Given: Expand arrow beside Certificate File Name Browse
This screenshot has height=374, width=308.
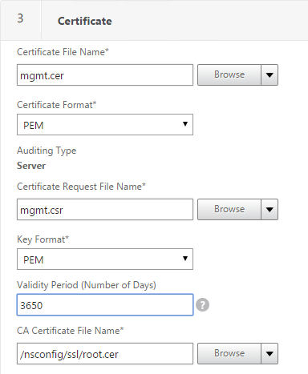Looking at the screenshot, I should (269, 74).
